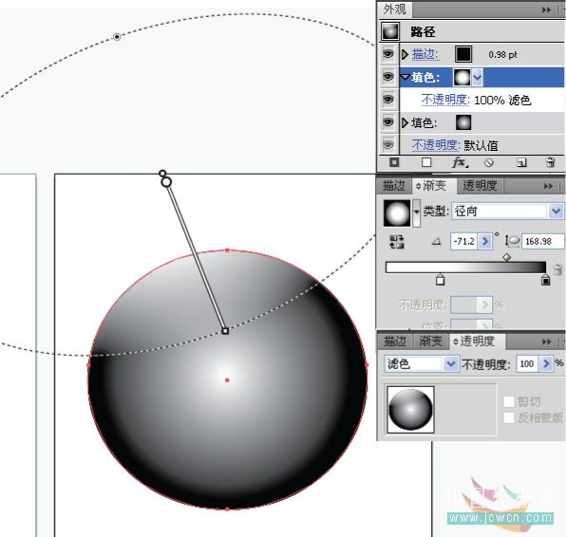
Task: Click the radial gradient fill swatch
Action: click(462, 77)
